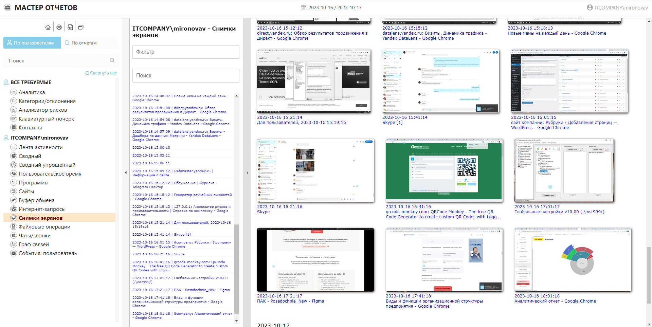Open the 15:41:14 Skype [1] list entry
Viewport: 652px width, 327px height.
click(162, 235)
